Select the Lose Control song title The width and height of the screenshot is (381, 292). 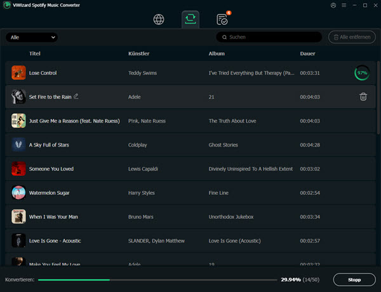[43, 73]
